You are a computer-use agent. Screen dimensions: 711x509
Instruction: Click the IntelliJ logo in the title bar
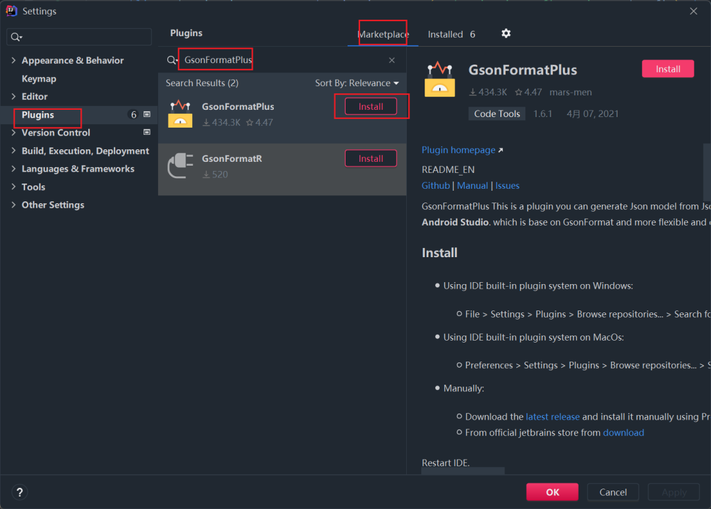tap(11, 11)
